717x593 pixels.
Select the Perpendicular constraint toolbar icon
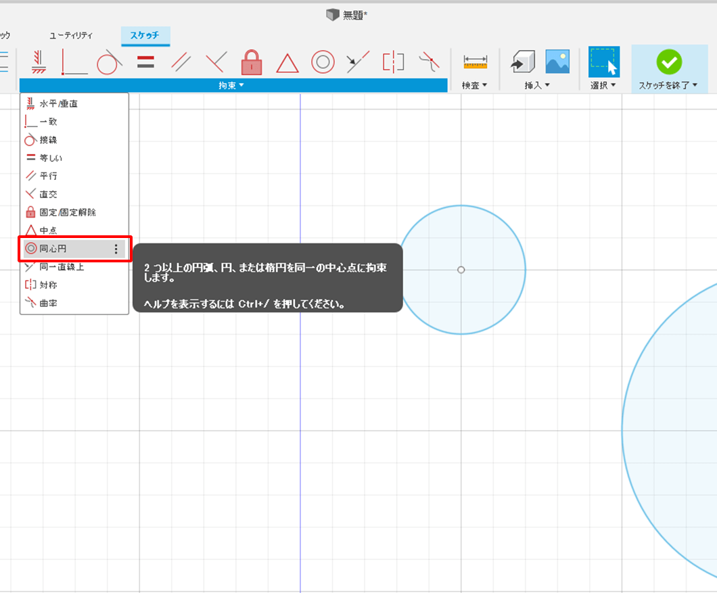point(216,62)
